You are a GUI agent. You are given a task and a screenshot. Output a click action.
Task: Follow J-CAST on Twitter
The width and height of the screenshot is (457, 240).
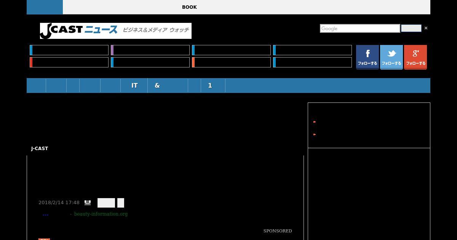391,57
